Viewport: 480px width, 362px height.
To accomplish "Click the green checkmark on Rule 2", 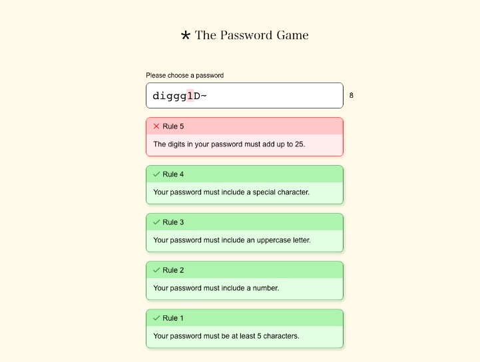I will pos(156,270).
